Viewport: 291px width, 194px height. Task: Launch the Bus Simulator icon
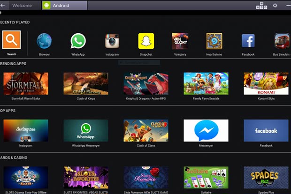[282, 41]
